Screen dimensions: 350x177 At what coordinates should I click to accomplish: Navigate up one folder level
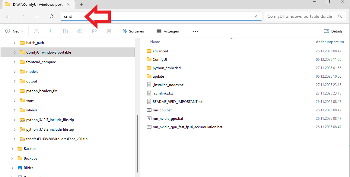click(x=37, y=16)
